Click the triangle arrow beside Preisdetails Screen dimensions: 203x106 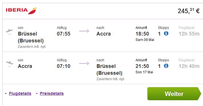pos(37,93)
